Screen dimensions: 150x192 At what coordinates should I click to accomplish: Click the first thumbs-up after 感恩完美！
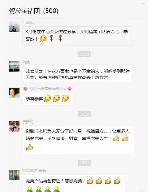tap(90, 180)
